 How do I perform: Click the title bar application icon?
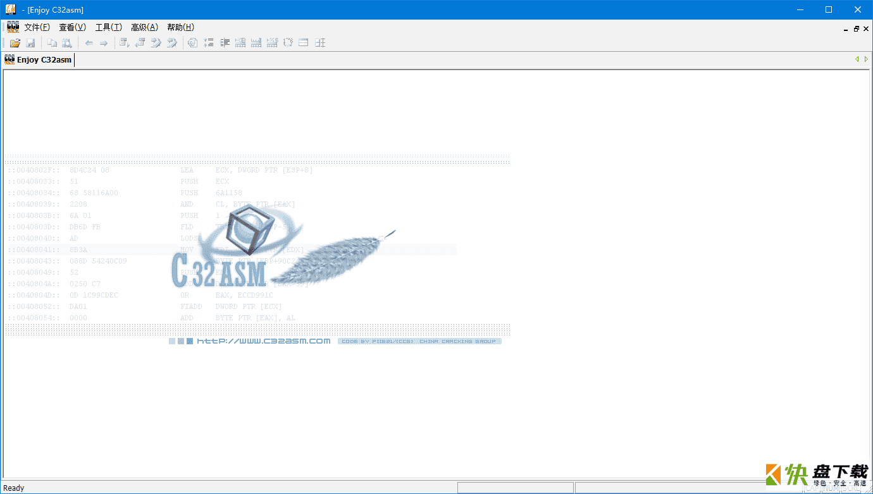[x=11, y=9]
